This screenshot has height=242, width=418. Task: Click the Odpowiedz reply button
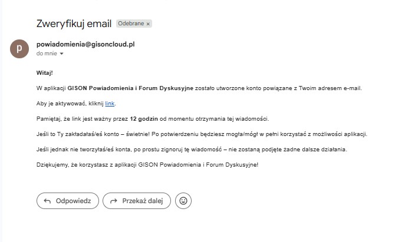(67, 201)
